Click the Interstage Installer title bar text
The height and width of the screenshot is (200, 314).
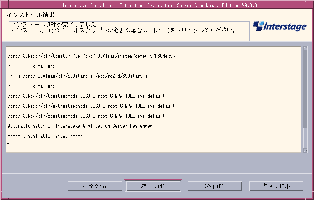(160, 5)
